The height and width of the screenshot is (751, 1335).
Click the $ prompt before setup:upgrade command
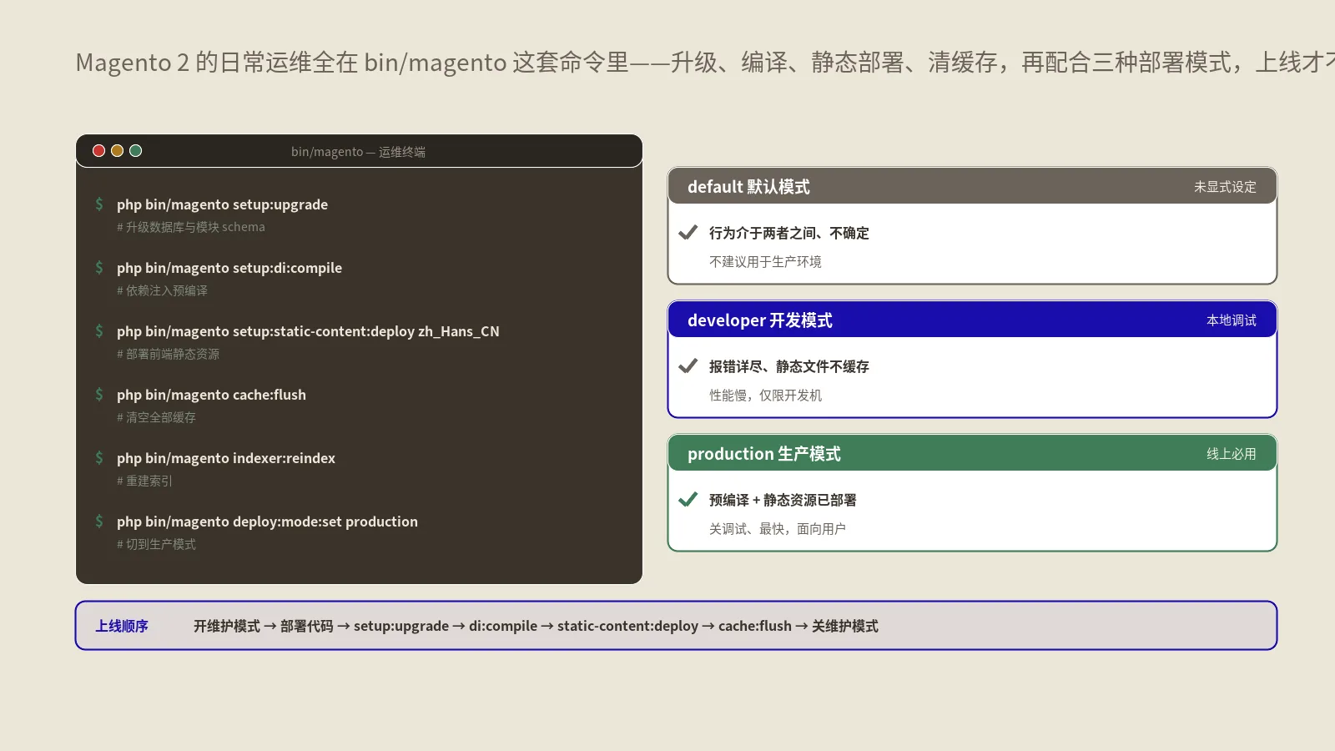[99, 204]
